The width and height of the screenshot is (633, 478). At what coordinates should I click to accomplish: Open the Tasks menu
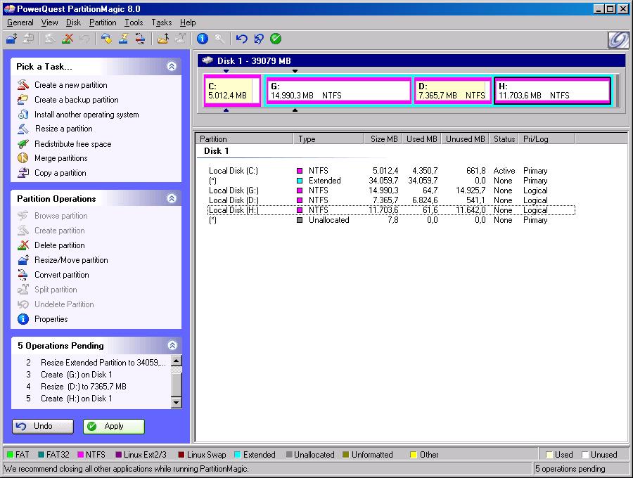(162, 22)
